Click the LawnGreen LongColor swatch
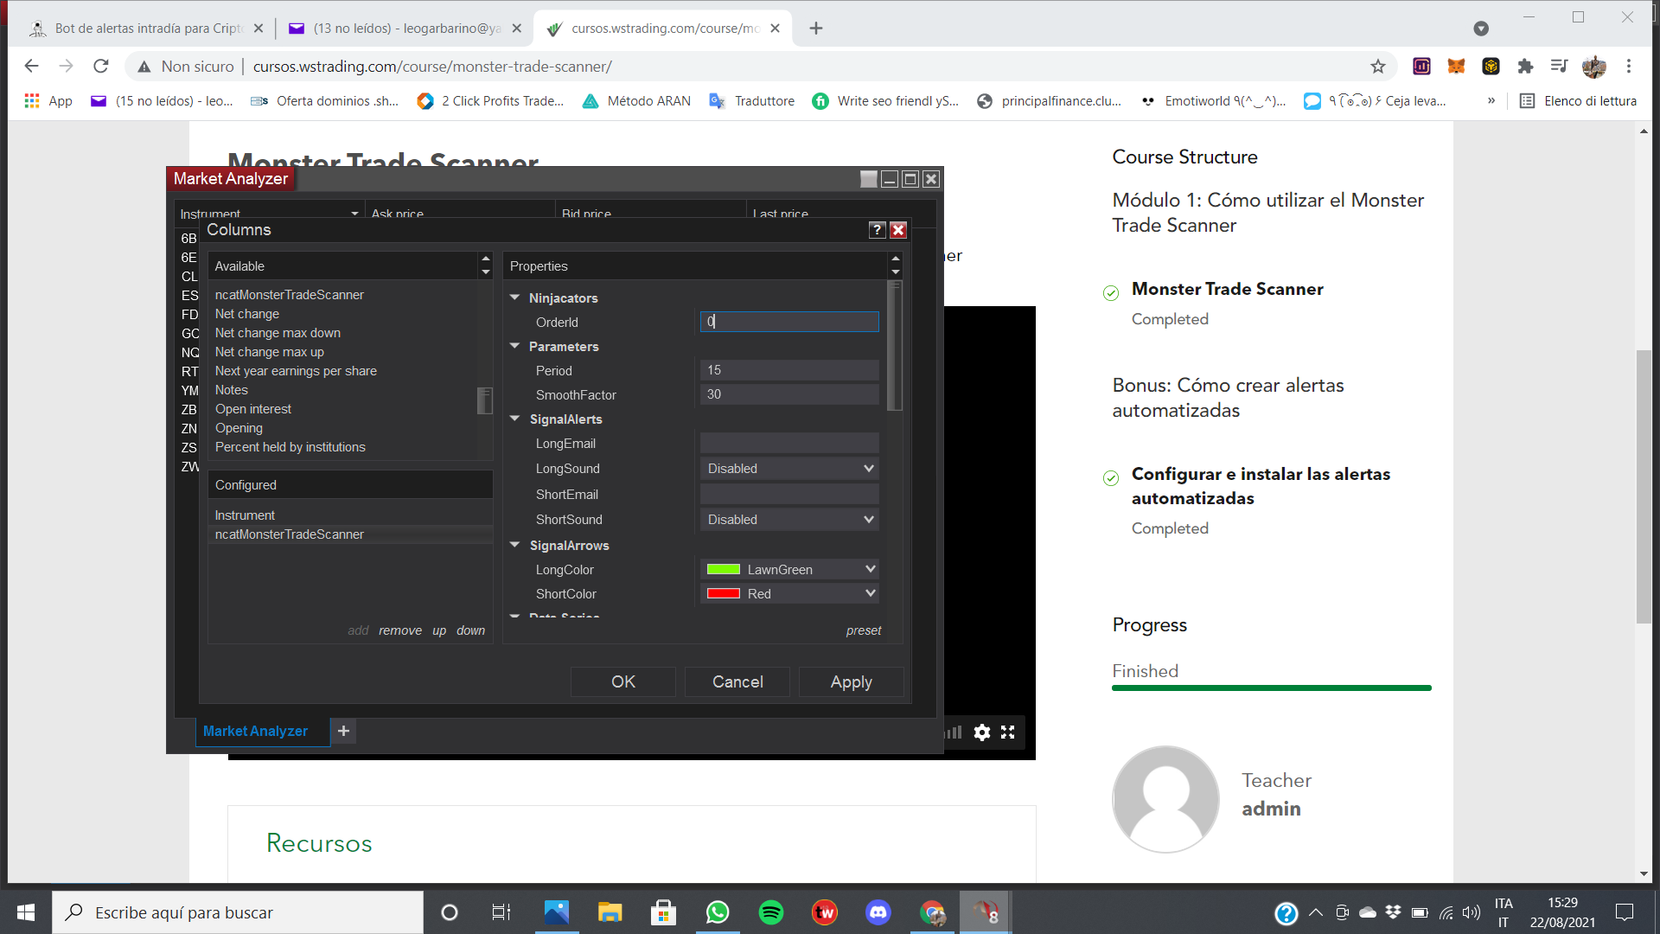The image size is (1660, 934). tap(724, 570)
